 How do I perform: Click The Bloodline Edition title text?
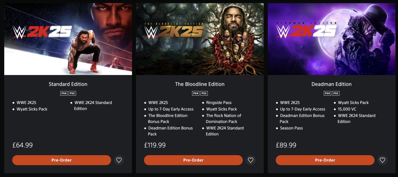pos(200,84)
